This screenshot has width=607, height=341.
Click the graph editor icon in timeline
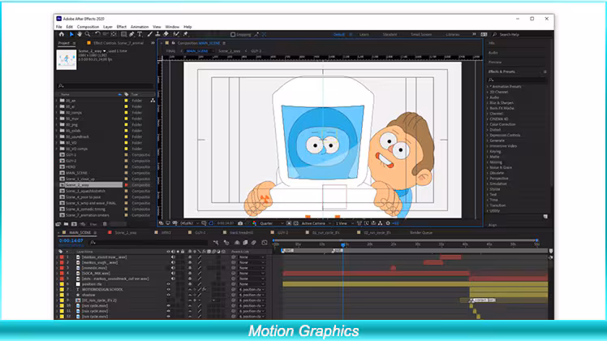pyautogui.click(x=265, y=243)
